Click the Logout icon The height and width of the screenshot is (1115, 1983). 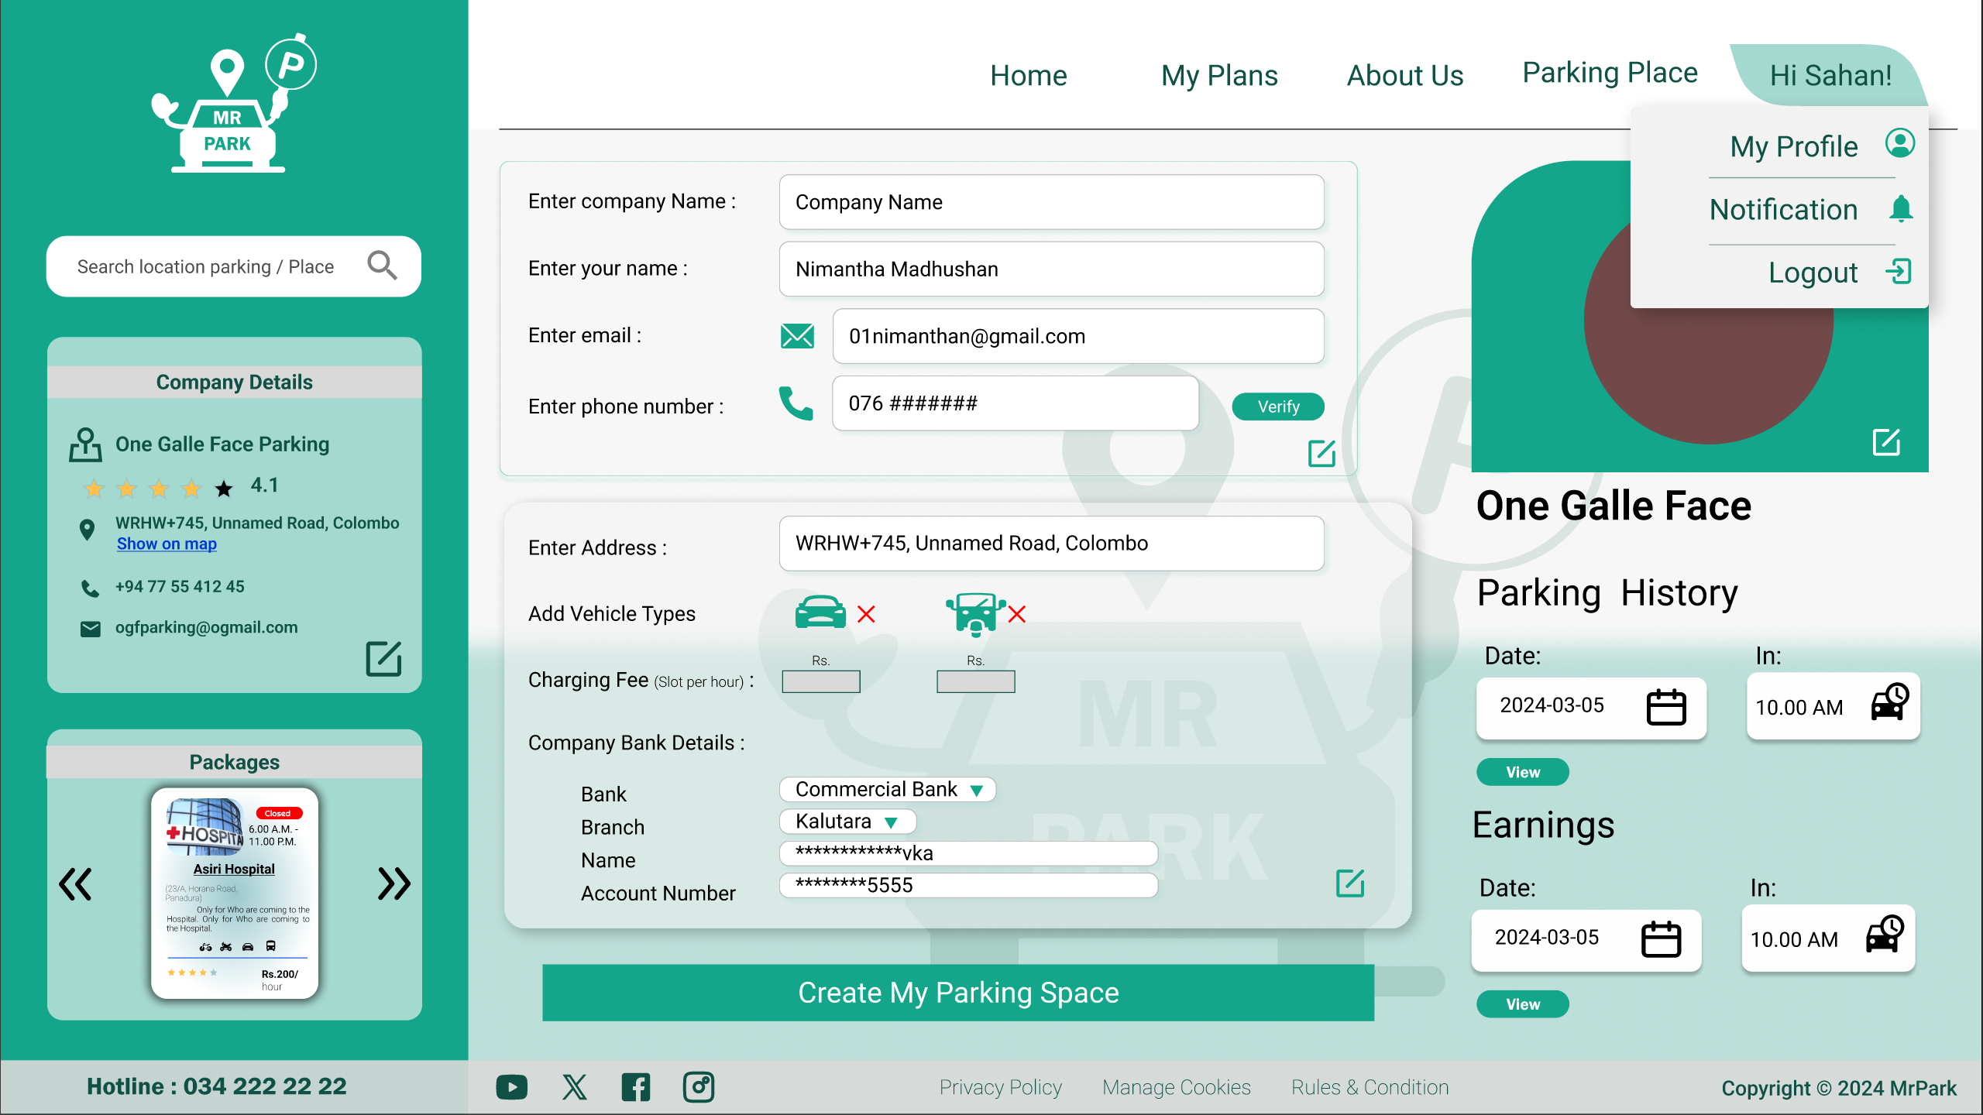click(1899, 272)
